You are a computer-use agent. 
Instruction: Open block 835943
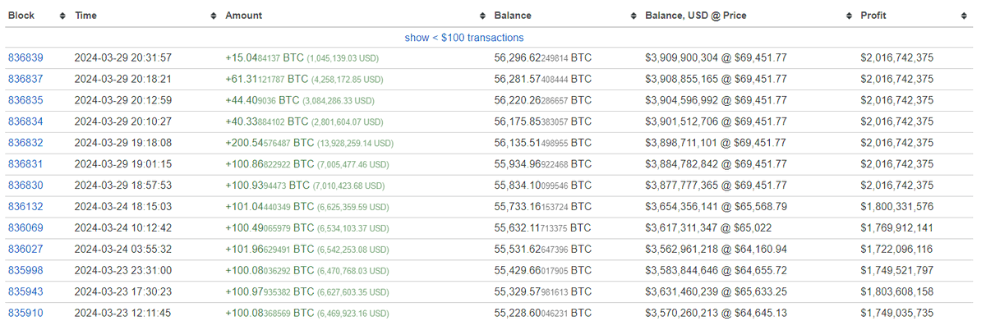[x=25, y=291]
